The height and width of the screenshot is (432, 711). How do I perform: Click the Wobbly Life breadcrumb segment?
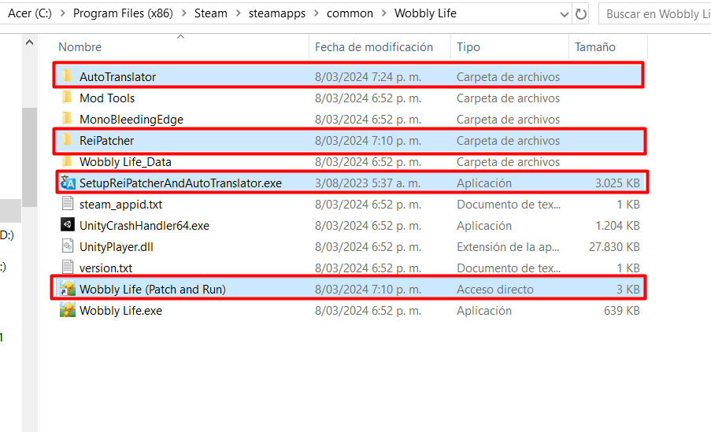tap(425, 13)
